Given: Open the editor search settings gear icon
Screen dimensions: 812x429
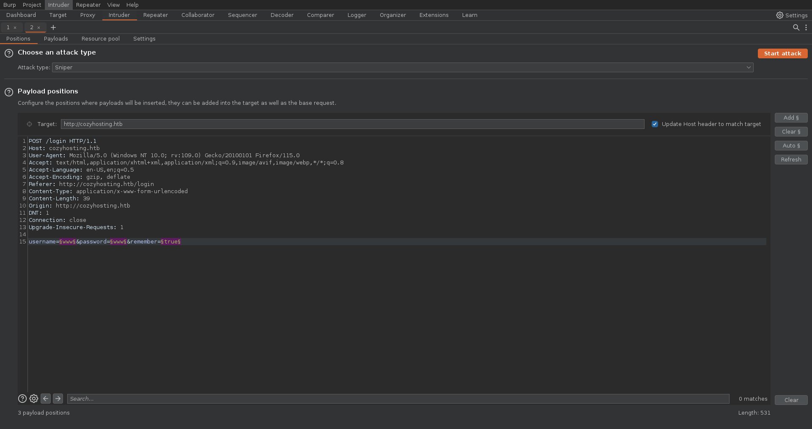Looking at the screenshot, I should [x=34, y=399].
